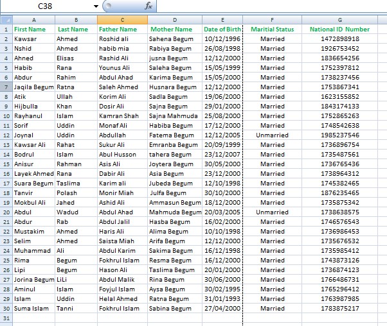Viewport: 387px width, 326px height.
Task: Select row 1 header
Action: point(6,30)
